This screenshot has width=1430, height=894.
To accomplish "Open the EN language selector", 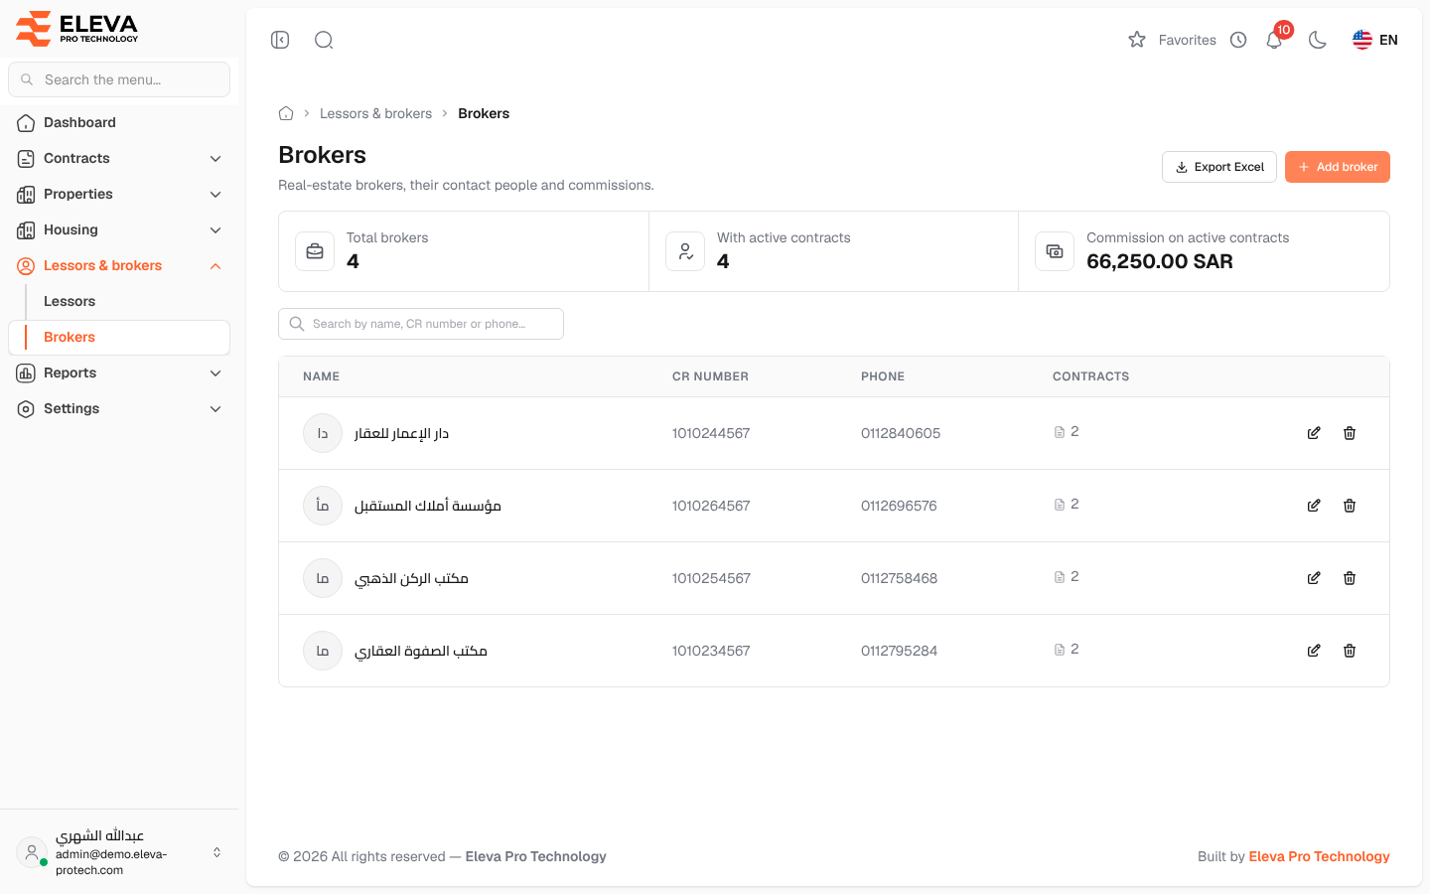I will [1375, 40].
